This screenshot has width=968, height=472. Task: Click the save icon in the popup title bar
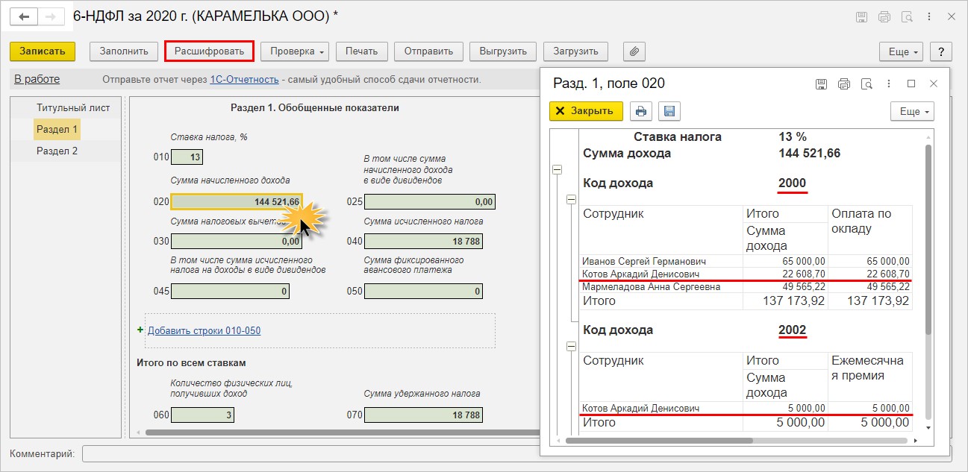click(x=821, y=84)
